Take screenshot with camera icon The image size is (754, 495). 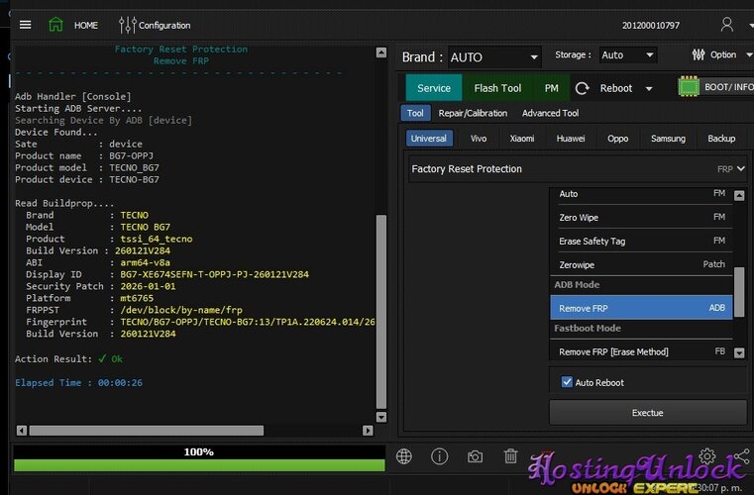tap(476, 456)
